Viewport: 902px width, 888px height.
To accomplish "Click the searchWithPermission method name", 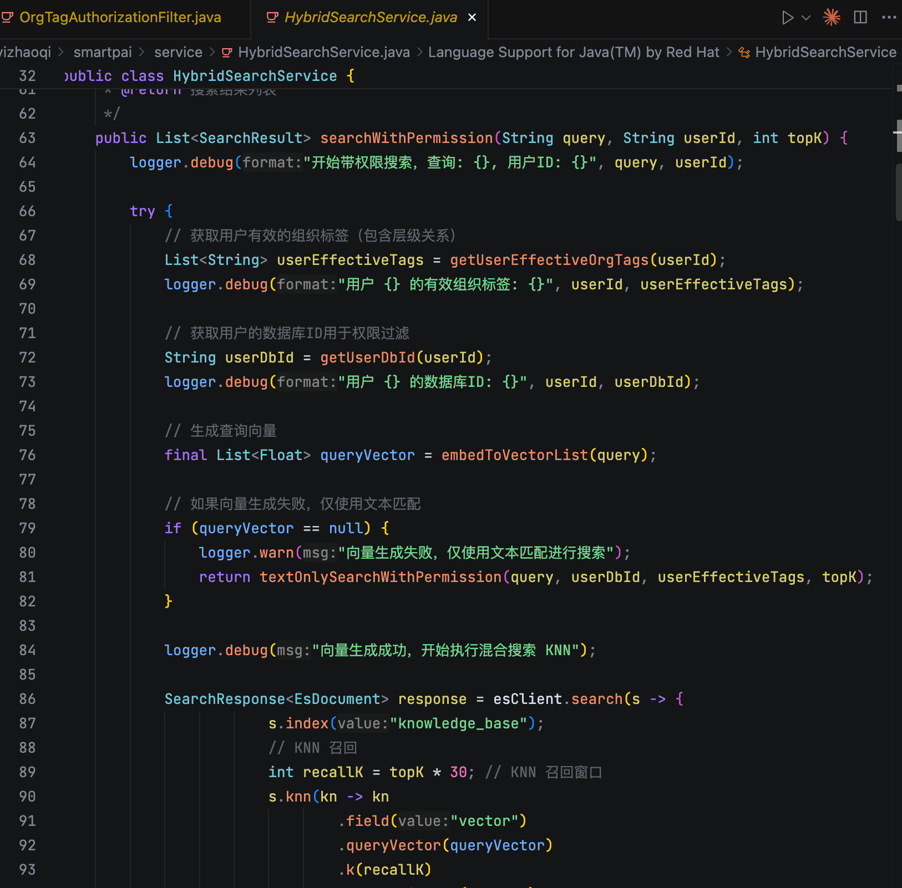I will tap(407, 138).
